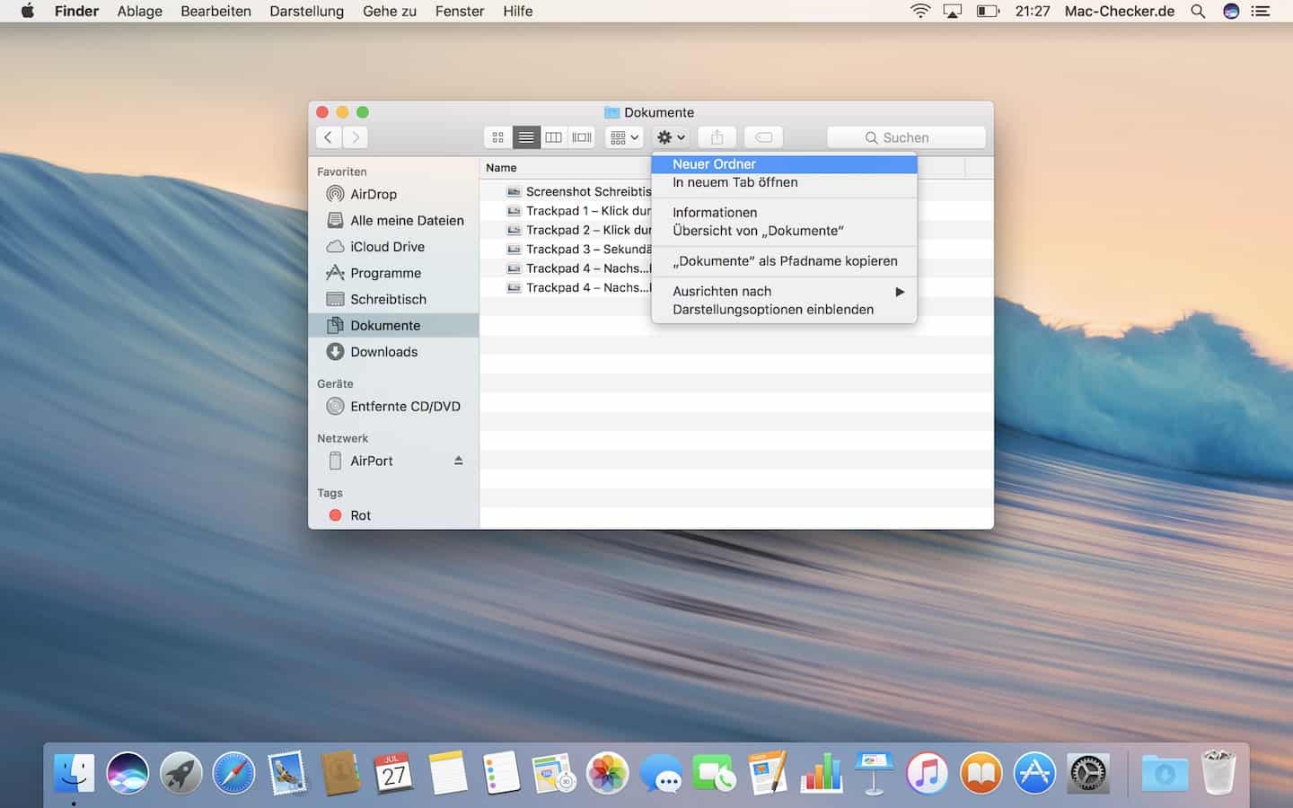Image resolution: width=1293 pixels, height=808 pixels.
Task: Open the Wi-Fi status menu
Action: click(x=920, y=11)
